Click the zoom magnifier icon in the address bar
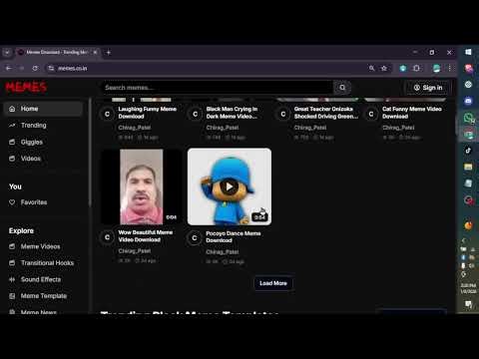The width and height of the screenshot is (479, 359). coord(371,68)
